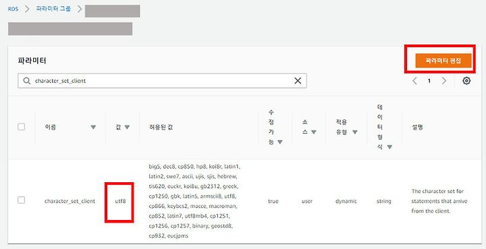Clear the search text with X icon
Viewport: 486px width, 249px height.
[x=298, y=81]
